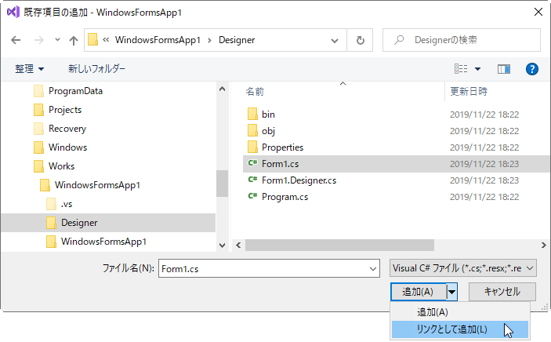This screenshot has width=551, height=342.
Task: Open help with the question icon
Action: 532,69
